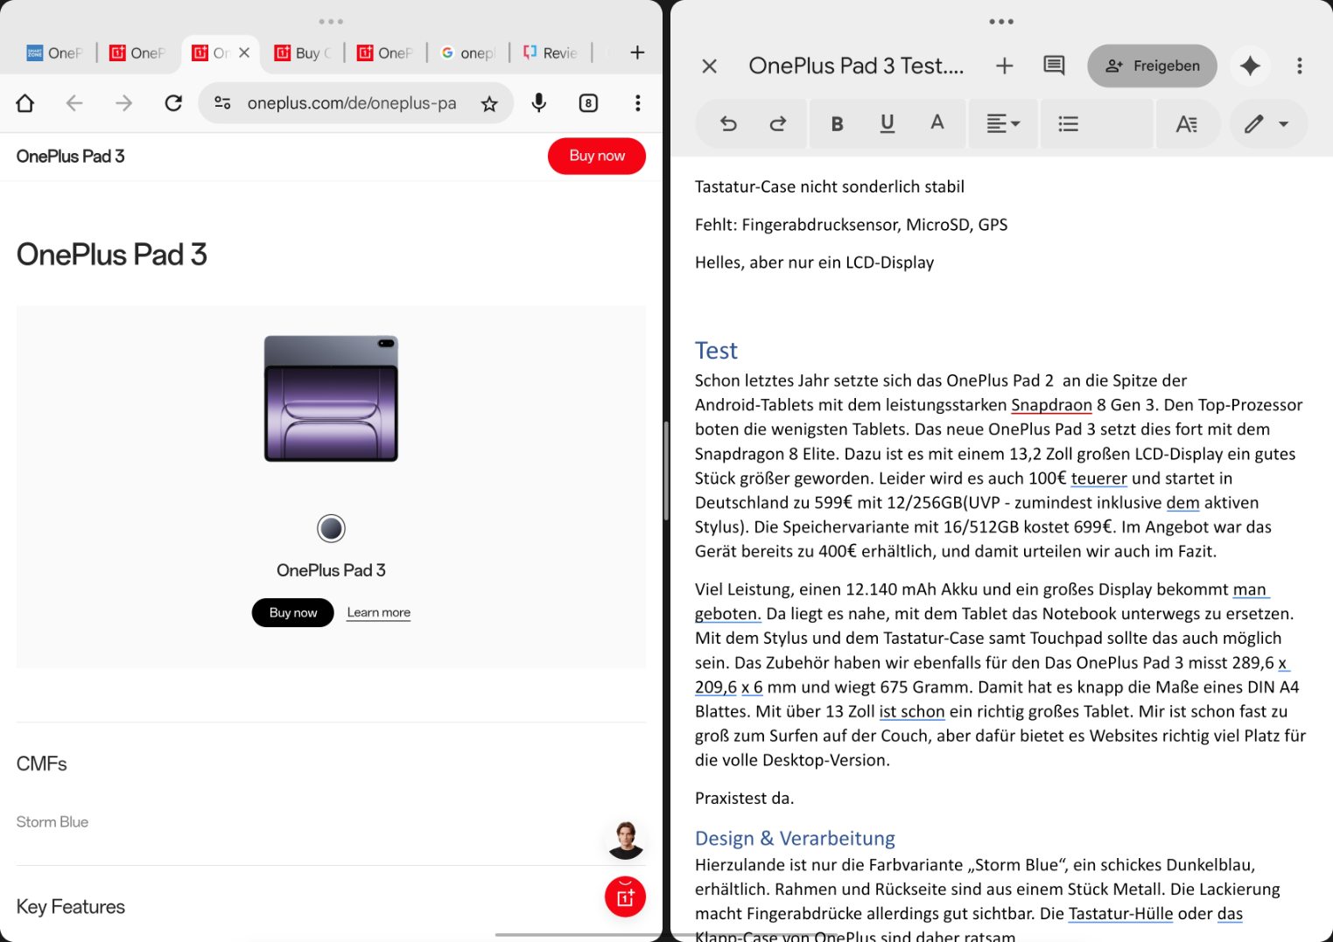Click the URL field oneplus.com/de/oneplus-pa
Screen dimensions: 1333x942
tap(352, 103)
